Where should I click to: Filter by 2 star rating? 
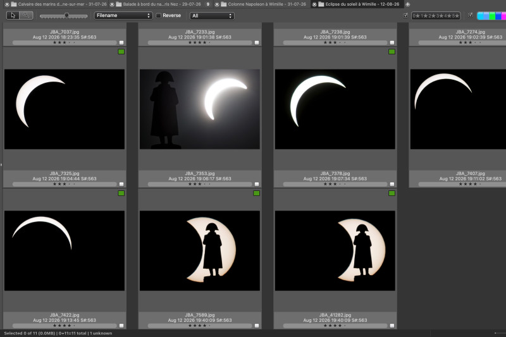pos(432,16)
